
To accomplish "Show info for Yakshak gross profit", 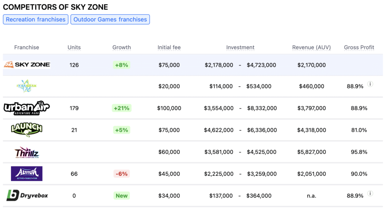I will [370, 84].
